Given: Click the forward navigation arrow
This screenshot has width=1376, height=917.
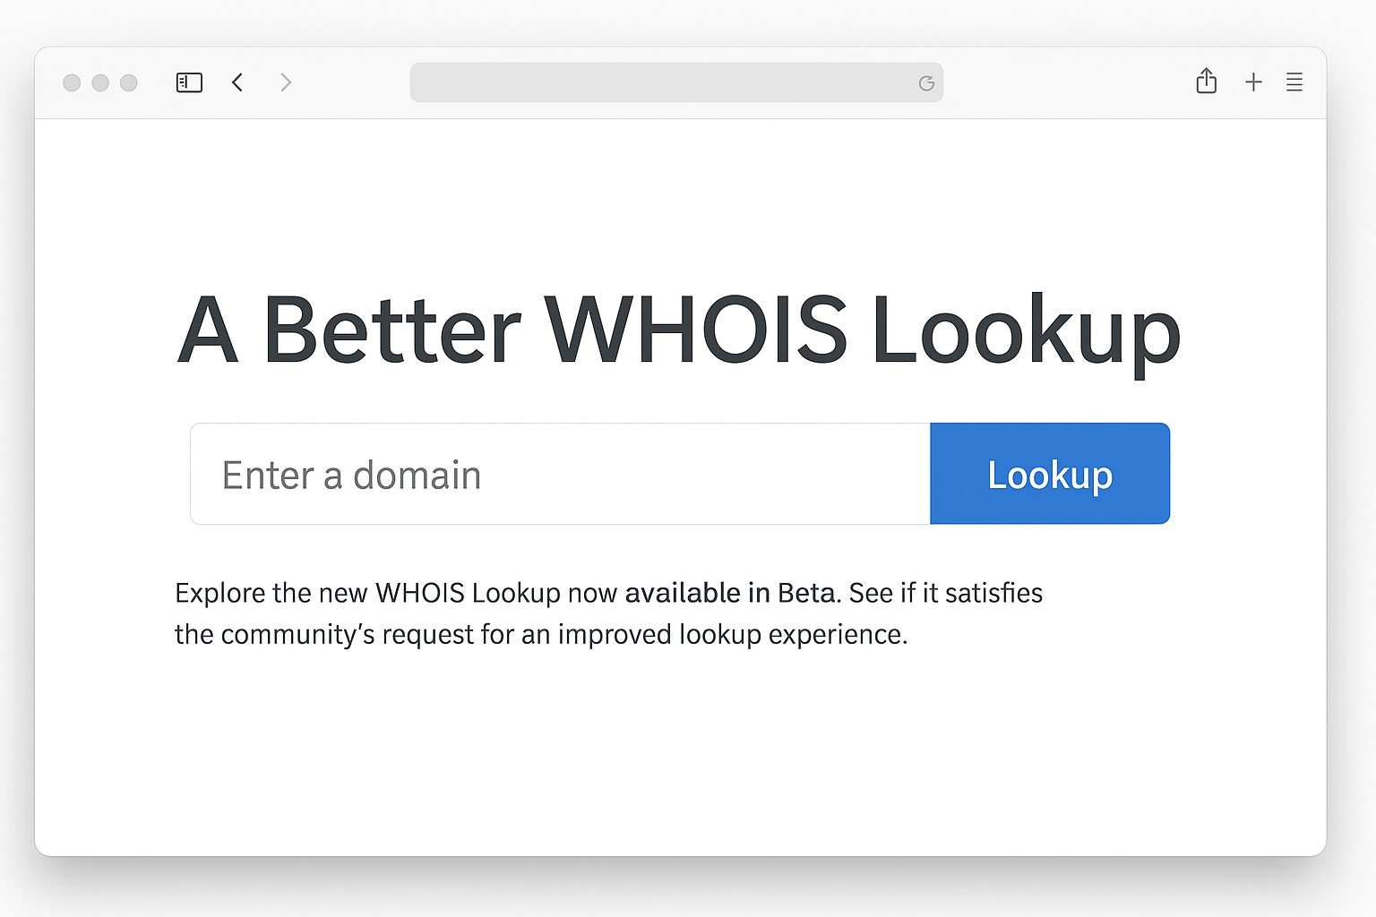Looking at the screenshot, I should point(285,81).
